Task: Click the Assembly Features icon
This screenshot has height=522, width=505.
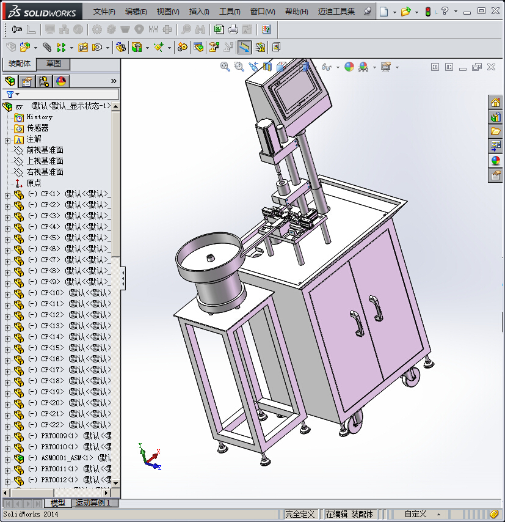Action: point(137,47)
